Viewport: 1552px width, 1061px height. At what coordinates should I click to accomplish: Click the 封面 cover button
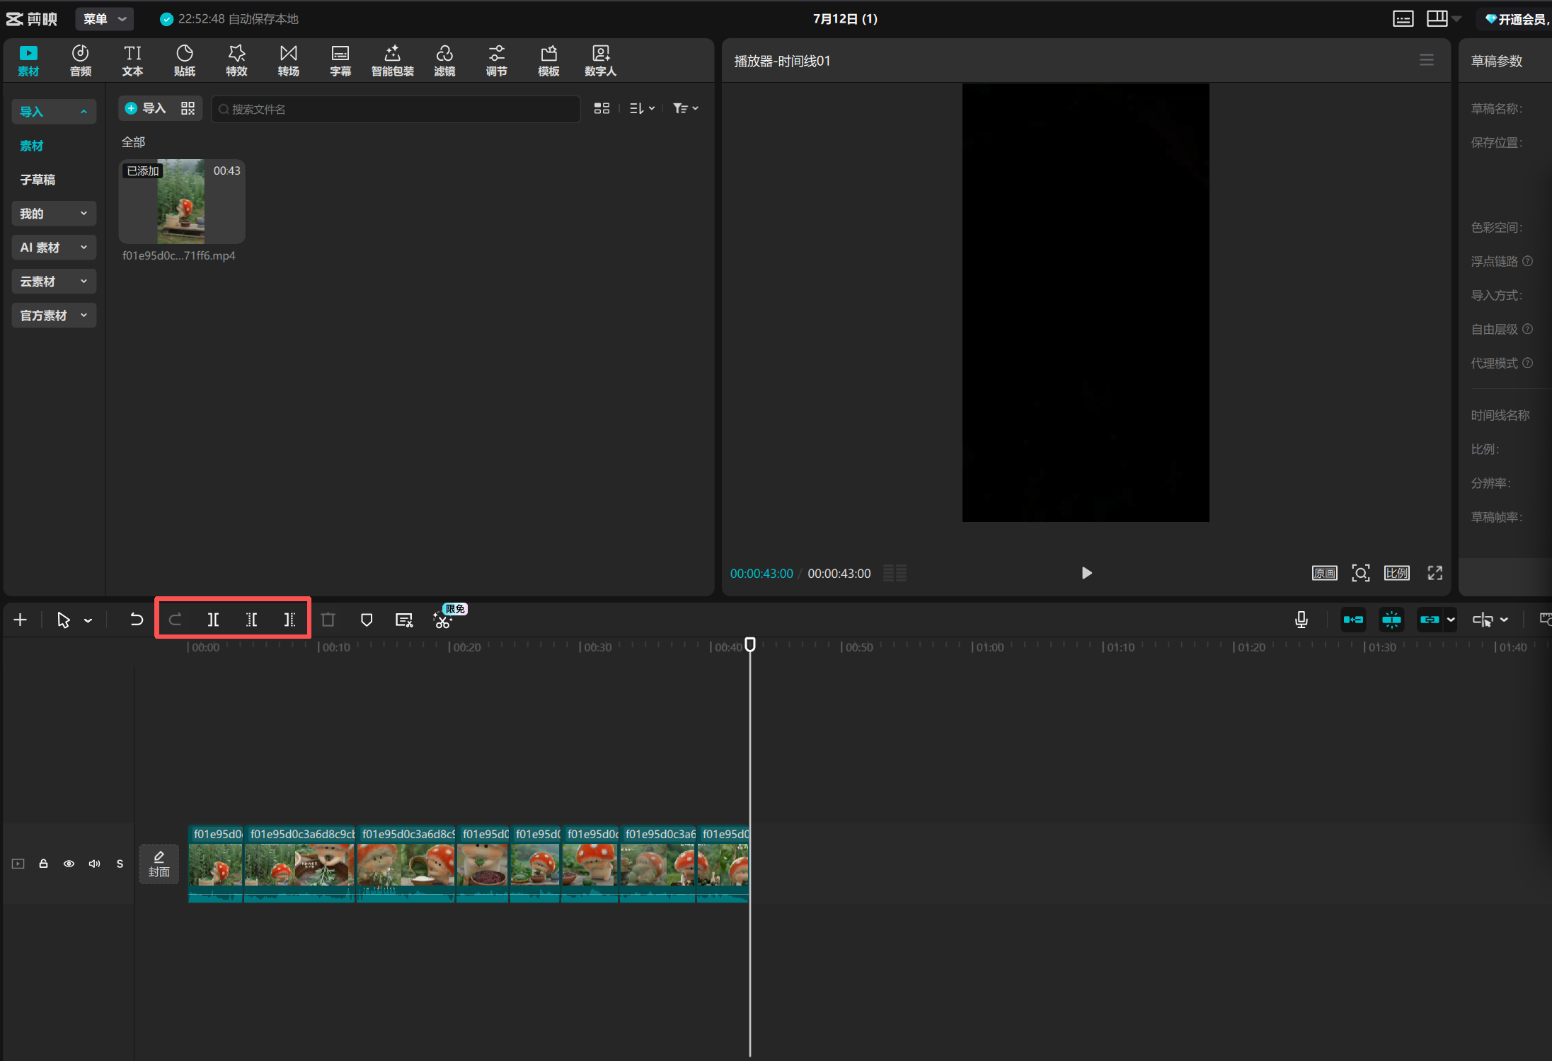[x=159, y=864]
